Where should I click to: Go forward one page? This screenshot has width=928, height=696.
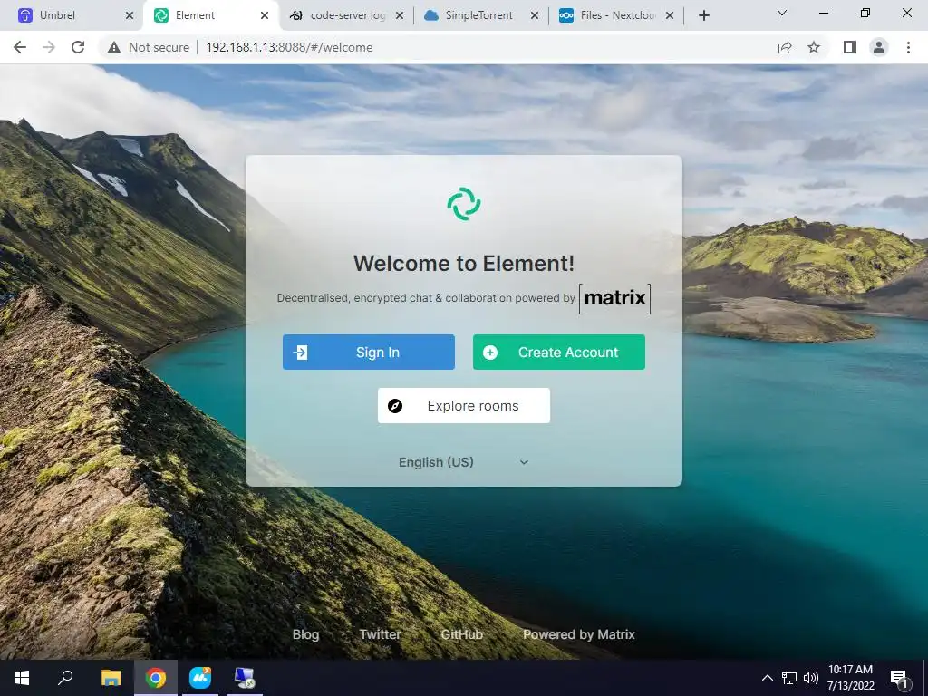click(49, 47)
